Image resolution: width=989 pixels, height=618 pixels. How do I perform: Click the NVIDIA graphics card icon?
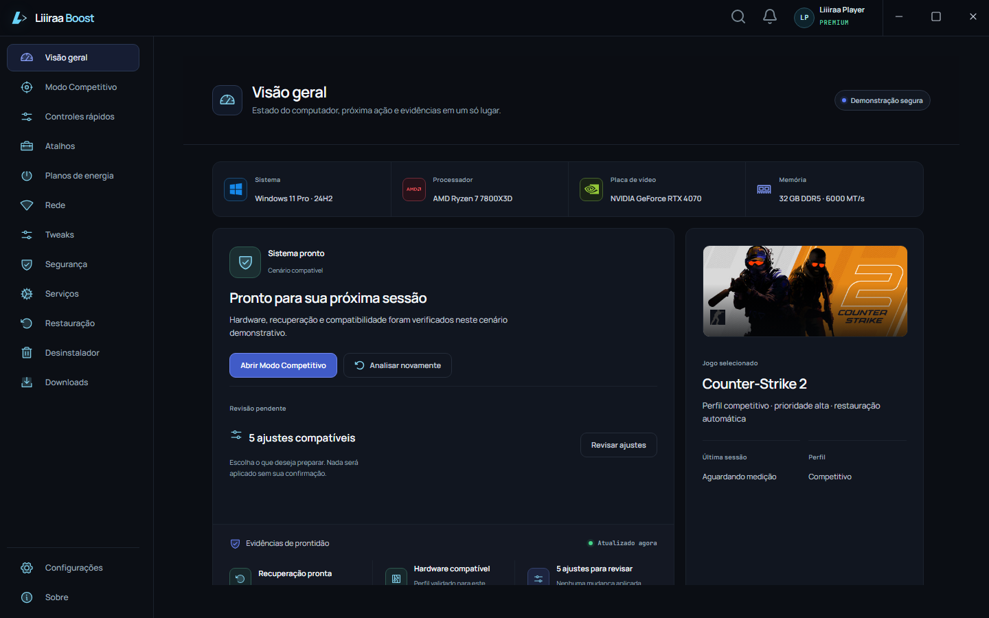[591, 190]
